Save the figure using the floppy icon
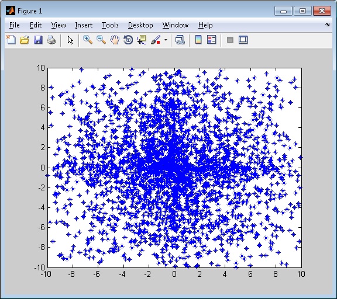337x299 pixels. (x=38, y=40)
